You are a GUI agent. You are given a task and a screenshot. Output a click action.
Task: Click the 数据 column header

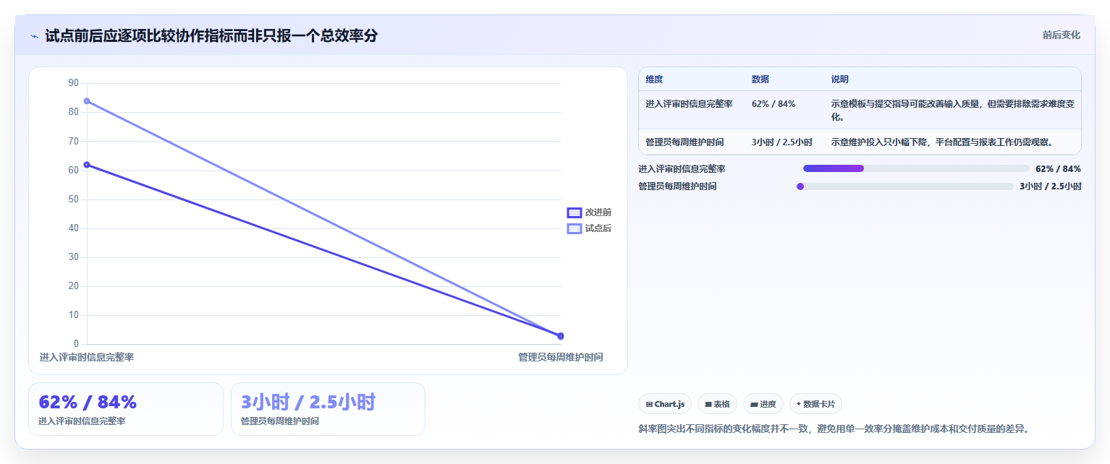pyautogui.click(x=761, y=80)
